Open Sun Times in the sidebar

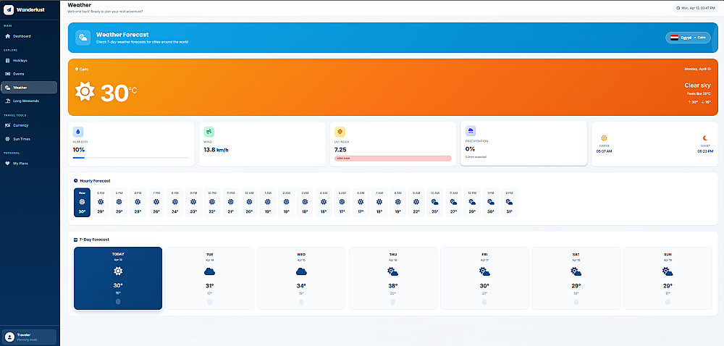pyautogui.click(x=30, y=139)
